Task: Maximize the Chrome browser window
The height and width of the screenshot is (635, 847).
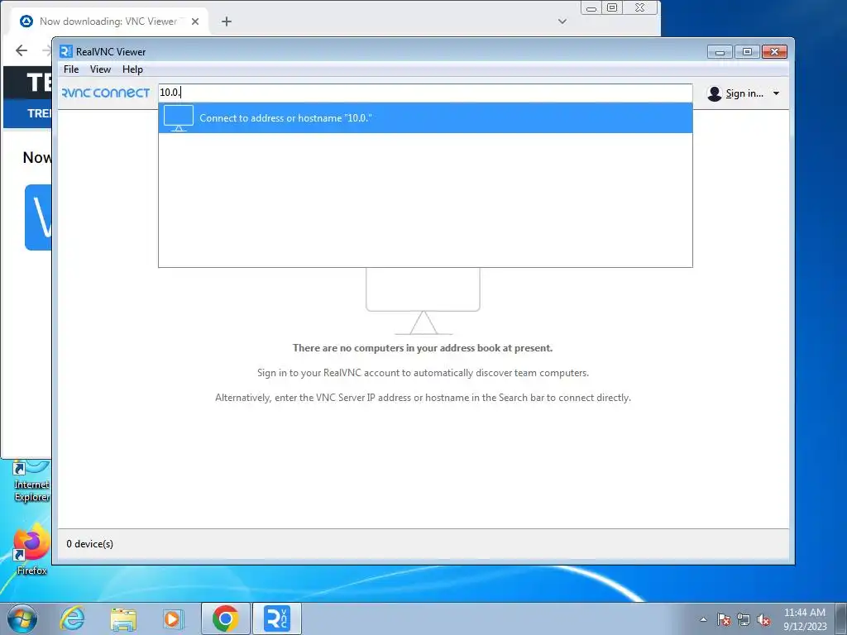Action: click(x=612, y=8)
